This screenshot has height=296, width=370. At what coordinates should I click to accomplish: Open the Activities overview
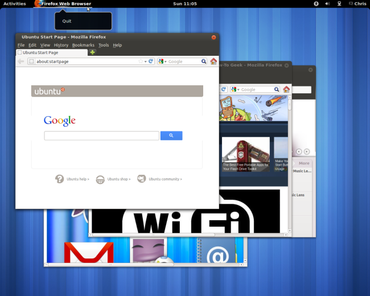(15, 3)
